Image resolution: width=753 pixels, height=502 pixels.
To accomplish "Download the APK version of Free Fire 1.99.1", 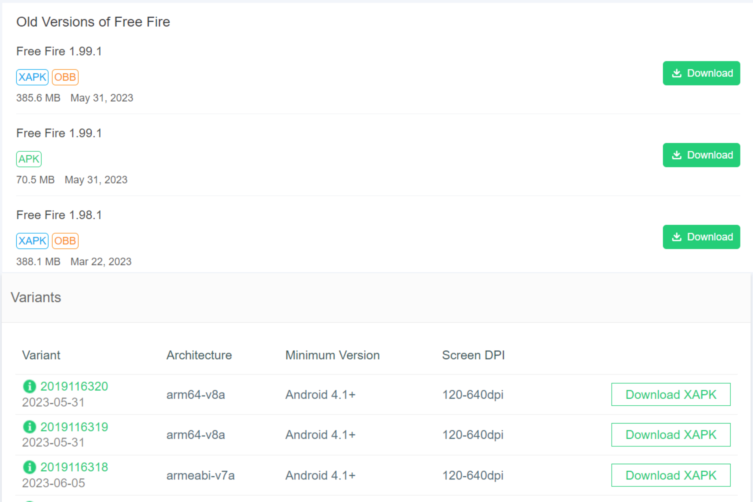I will 701,155.
